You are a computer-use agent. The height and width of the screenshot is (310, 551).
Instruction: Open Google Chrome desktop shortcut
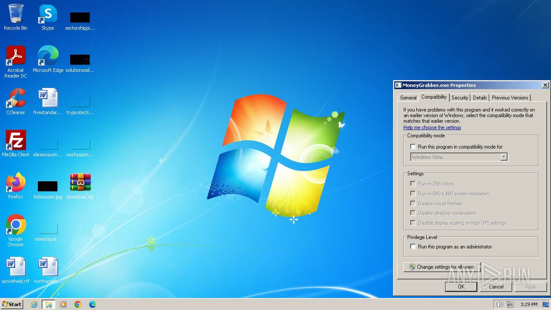click(x=15, y=231)
